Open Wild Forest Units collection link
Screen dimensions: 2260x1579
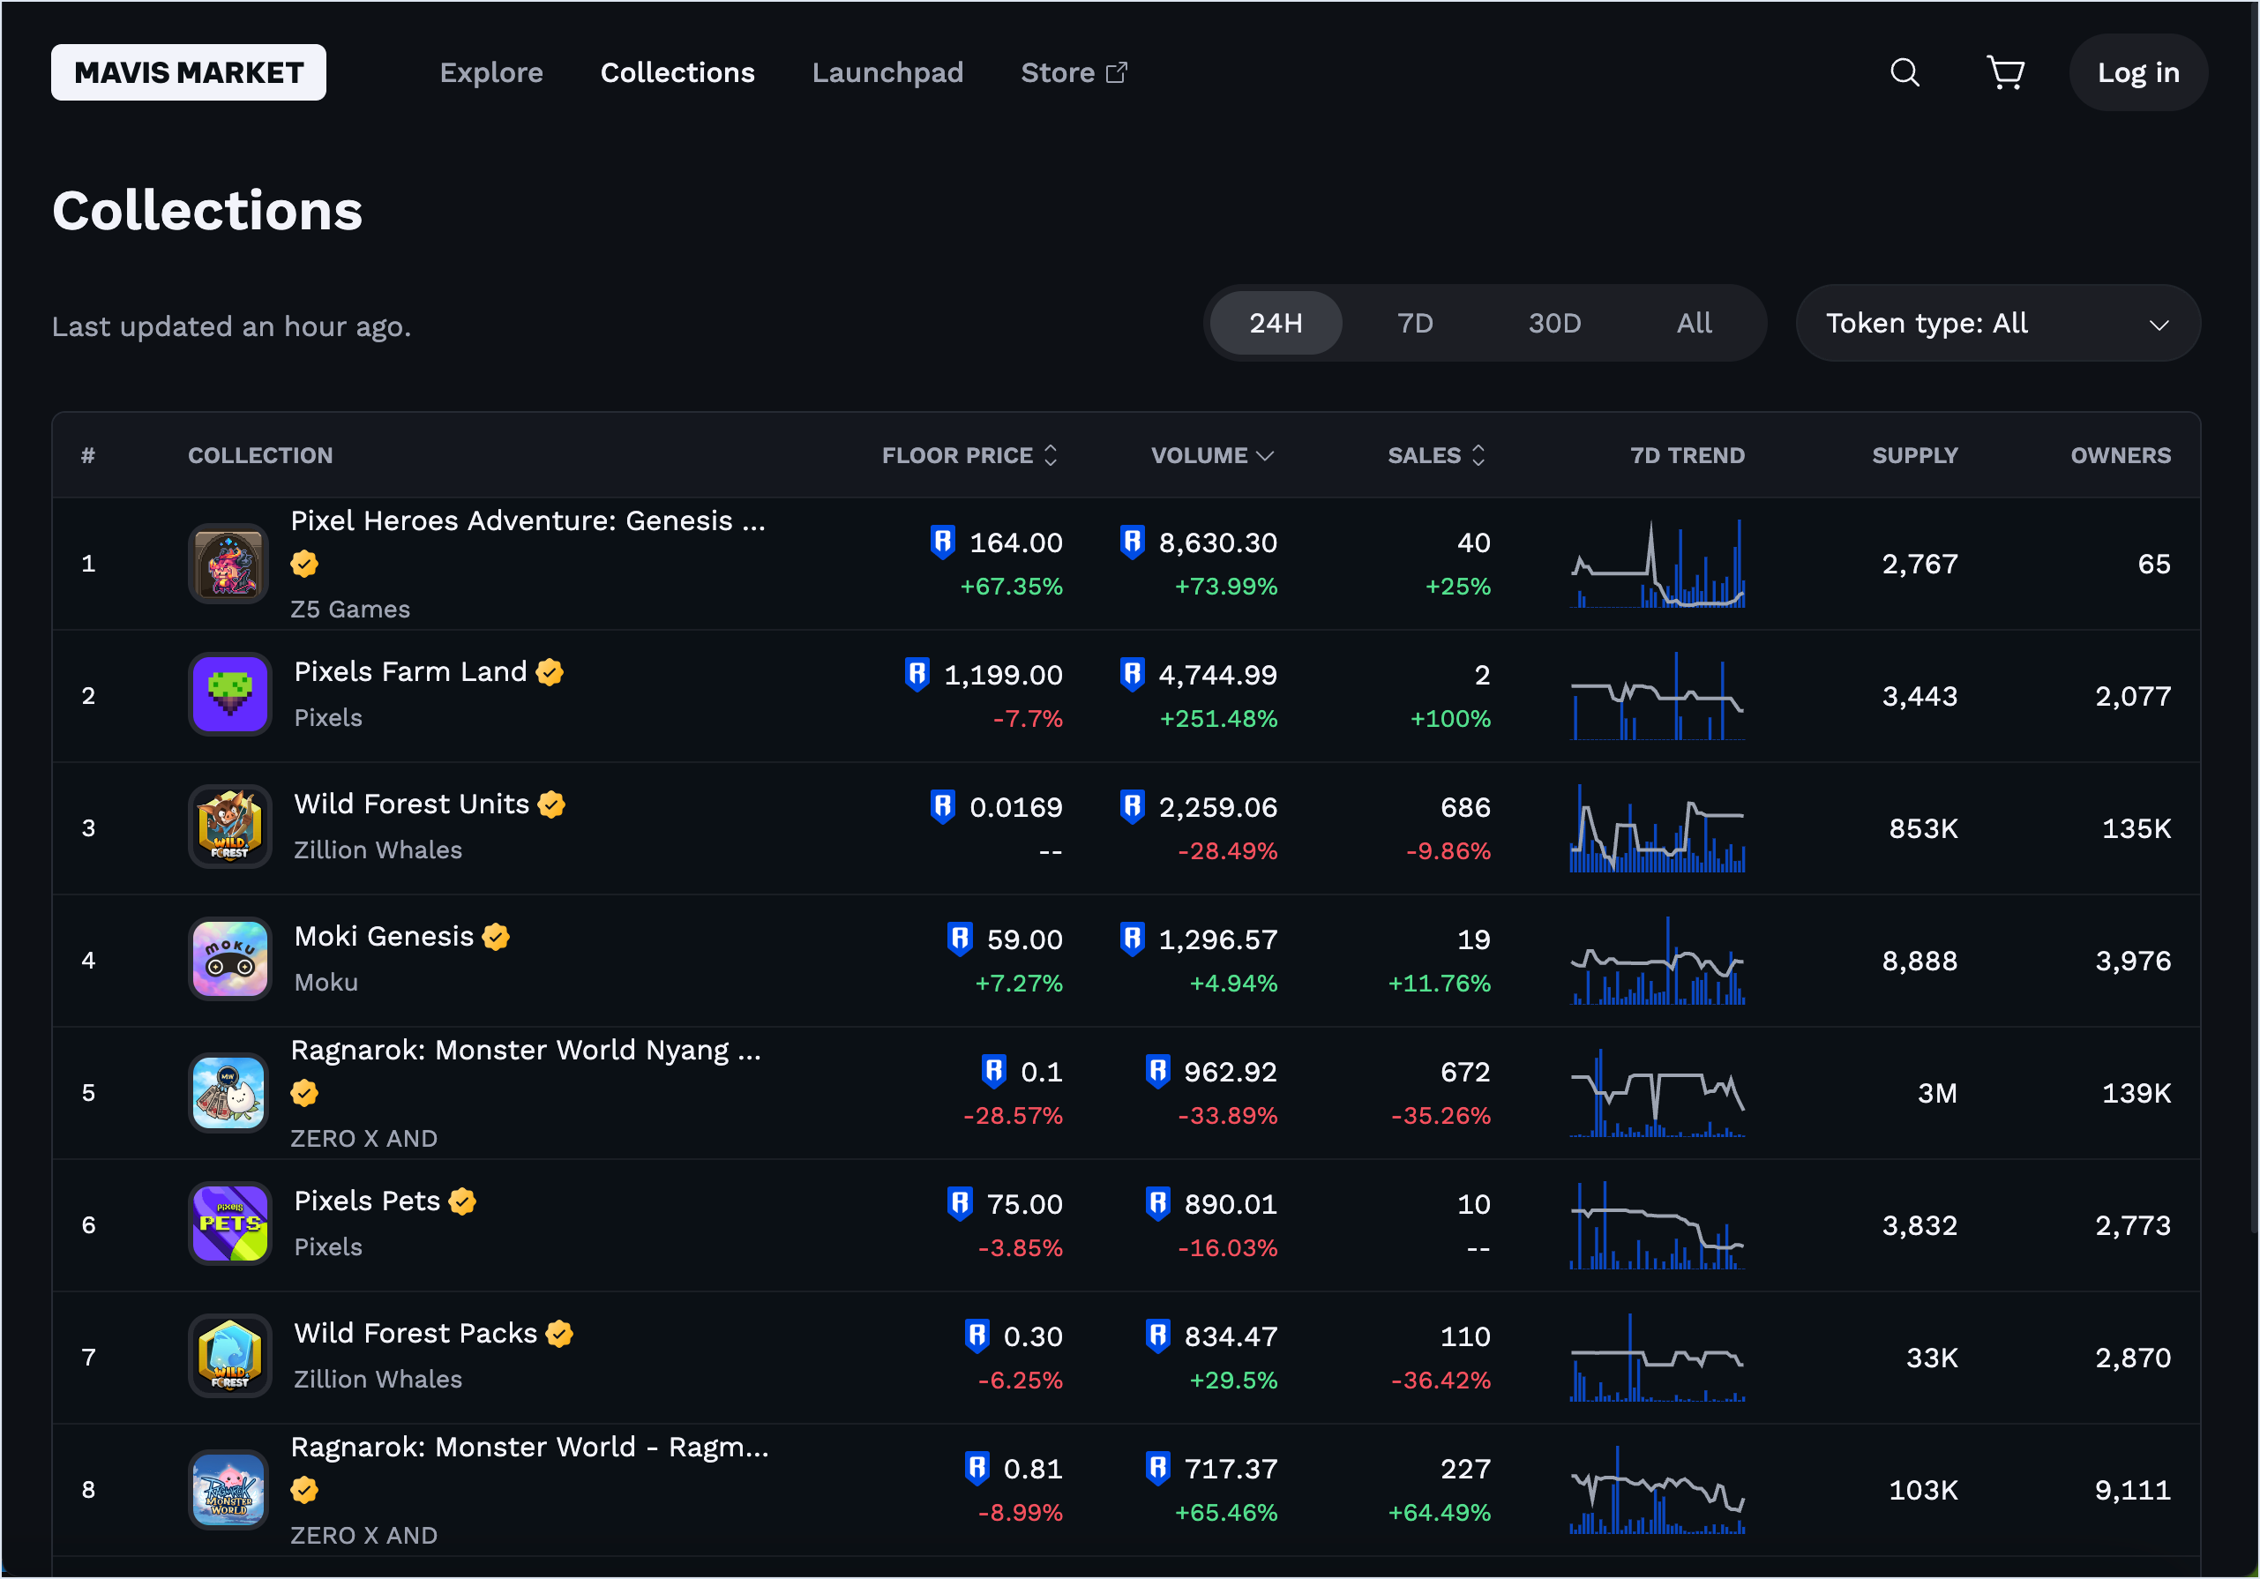411,804
